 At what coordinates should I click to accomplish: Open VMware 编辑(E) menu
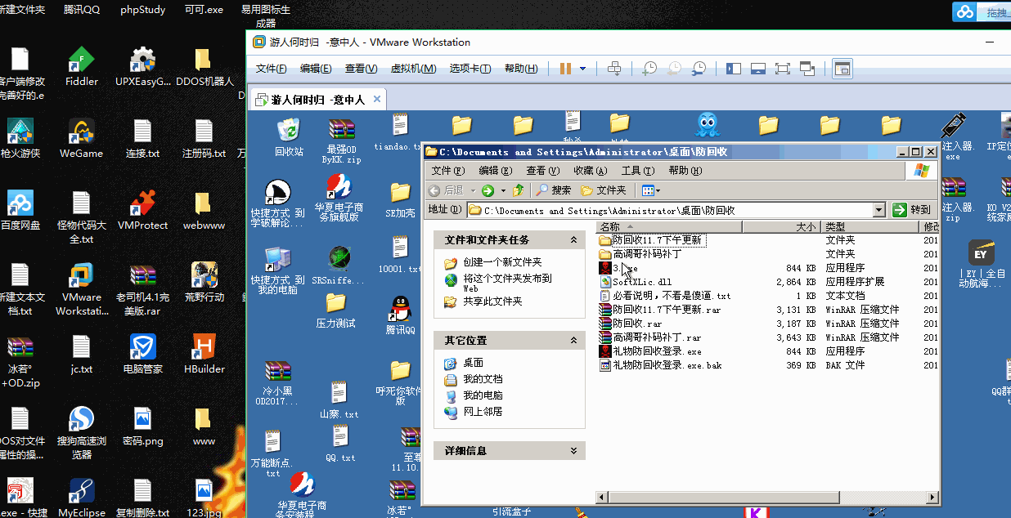point(316,69)
